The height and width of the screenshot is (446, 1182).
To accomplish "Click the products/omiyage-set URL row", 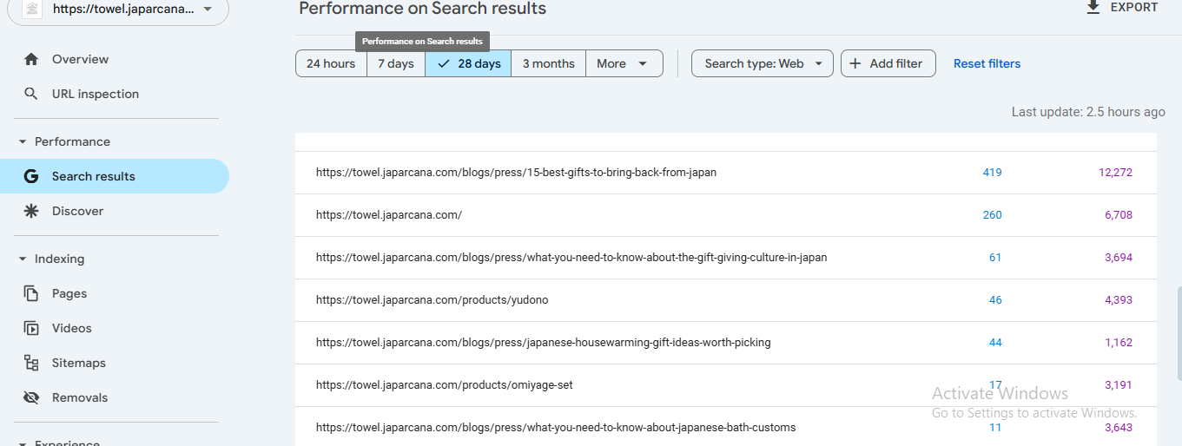I will point(726,385).
